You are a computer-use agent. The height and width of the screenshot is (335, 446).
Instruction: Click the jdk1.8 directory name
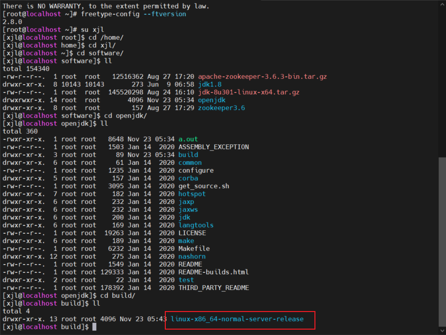click(210, 85)
